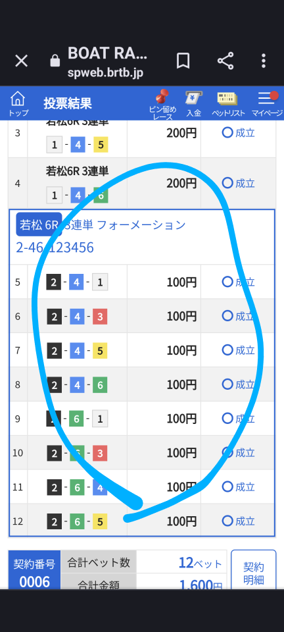Image resolution: width=284 pixels, height=632 pixels.
Task: Tap yellow boat 5 swatch in row 7
Action: [x=100, y=351]
